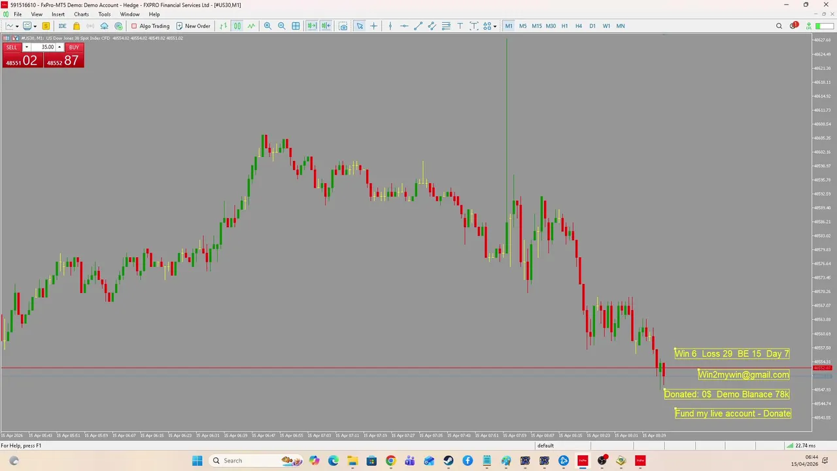Open the Insert menu
The width and height of the screenshot is (837, 471).
tap(58, 14)
